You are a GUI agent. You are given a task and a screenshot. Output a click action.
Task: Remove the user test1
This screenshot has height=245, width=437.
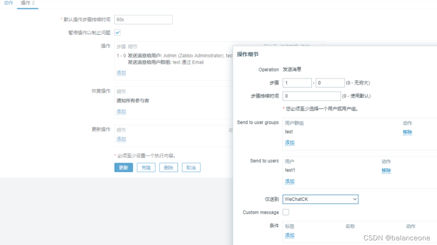coord(386,171)
